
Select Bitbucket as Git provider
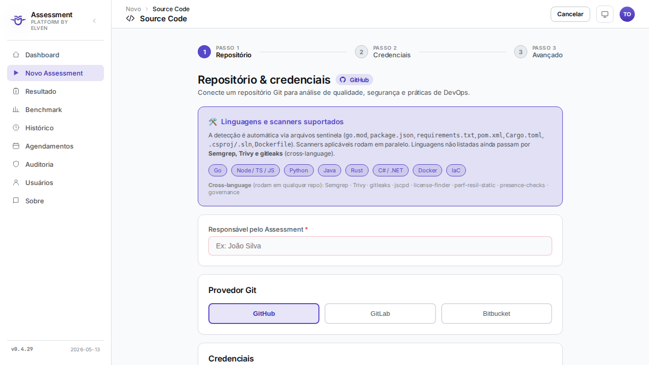point(496,314)
